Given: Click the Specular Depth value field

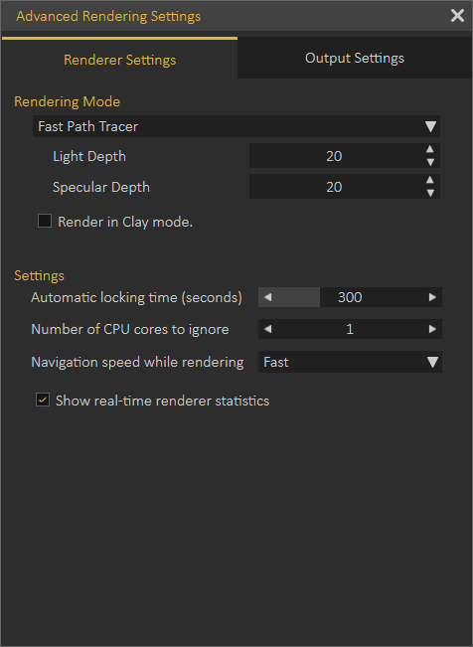Looking at the screenshot, I should [x=334, y=187].
